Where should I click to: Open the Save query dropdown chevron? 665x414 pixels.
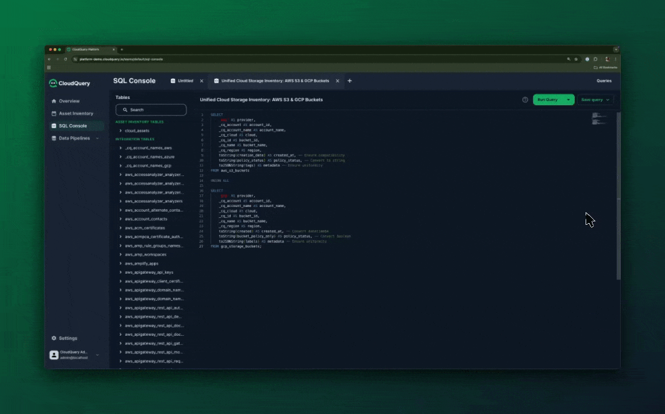pyautogui.click(x=607, y=99)
